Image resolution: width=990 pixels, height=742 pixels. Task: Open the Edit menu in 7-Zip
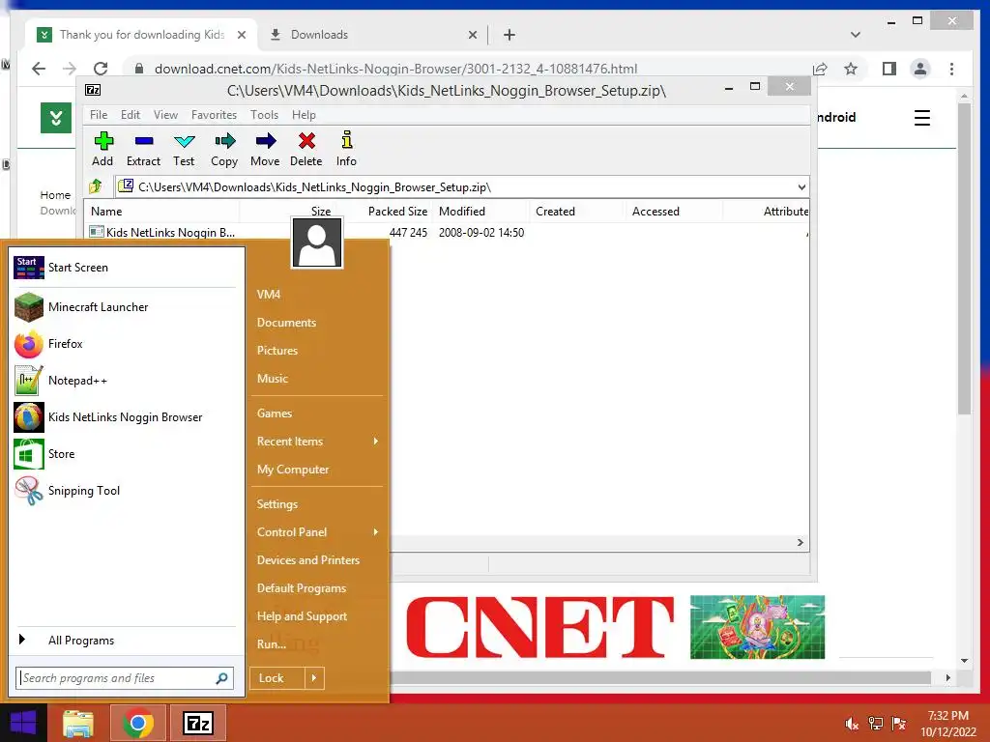(131, 115)
